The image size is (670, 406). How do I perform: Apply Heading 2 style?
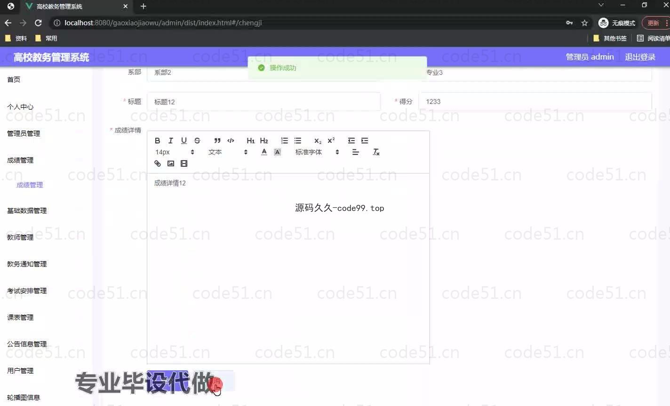[264, 141]
